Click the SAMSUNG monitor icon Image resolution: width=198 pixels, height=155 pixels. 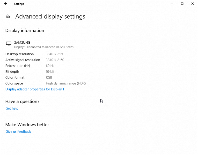(9, 44)
